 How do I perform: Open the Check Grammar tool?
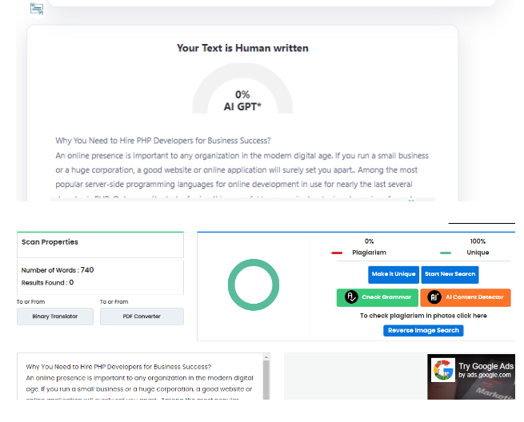[378, 297]
